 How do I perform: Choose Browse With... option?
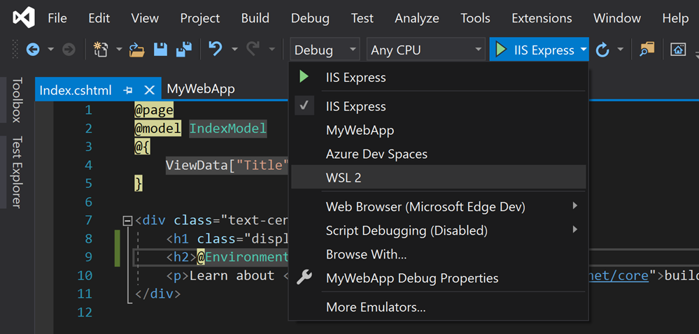pyautogui.click(x=439, y=254)
